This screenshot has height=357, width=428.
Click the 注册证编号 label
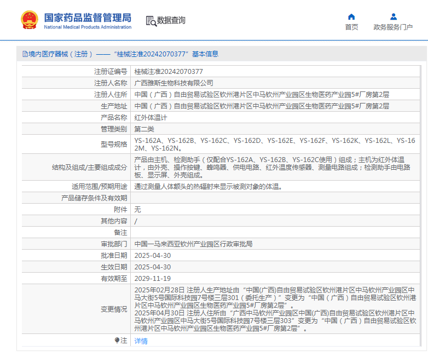point(111,72)
